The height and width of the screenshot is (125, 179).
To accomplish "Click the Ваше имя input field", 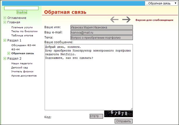I will coord(101,27).
